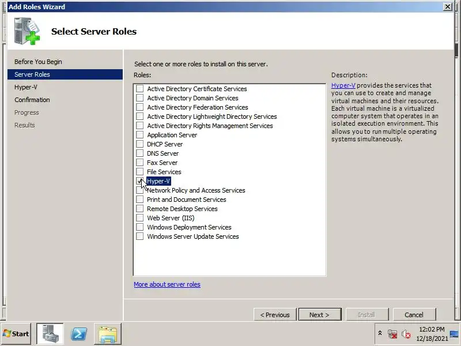Viewport: 461px width, 346px height.
Task: Enable Windows Deployment Services checkbox
Action: pyautogui.click(x=139, y=227)
